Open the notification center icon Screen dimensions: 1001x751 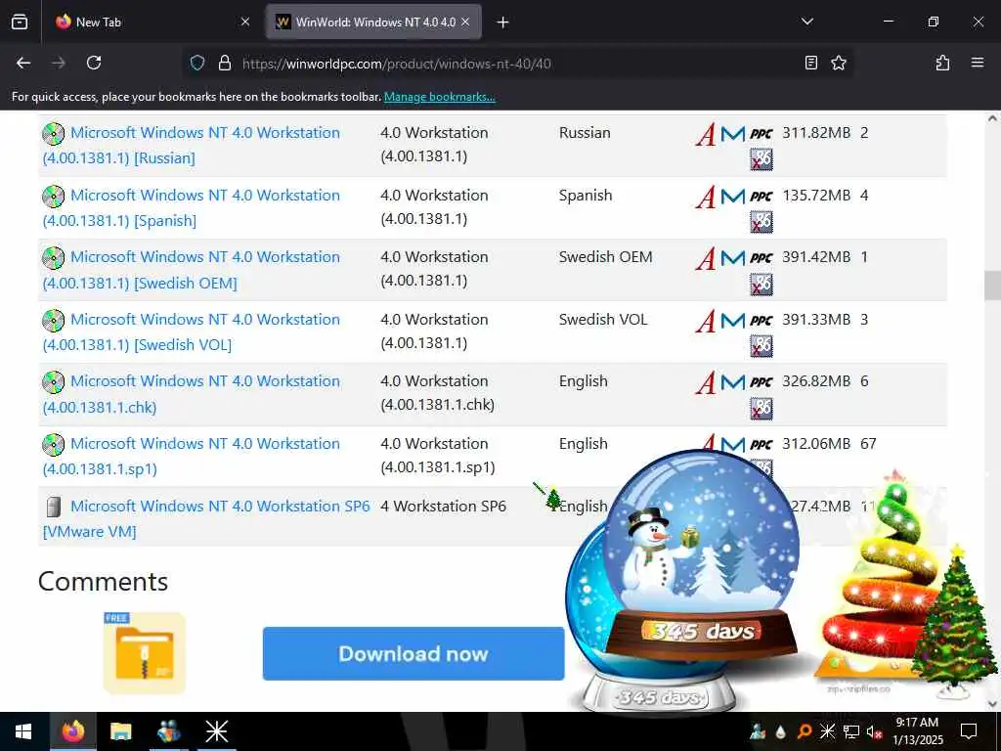[969, 731]
